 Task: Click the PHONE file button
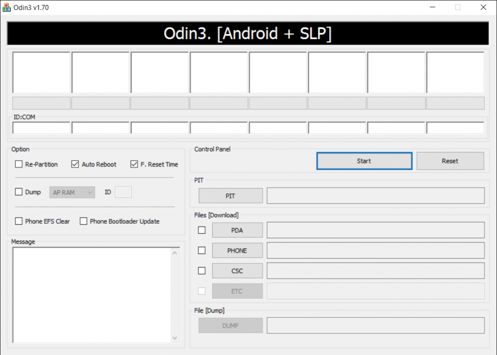point(237,251)
